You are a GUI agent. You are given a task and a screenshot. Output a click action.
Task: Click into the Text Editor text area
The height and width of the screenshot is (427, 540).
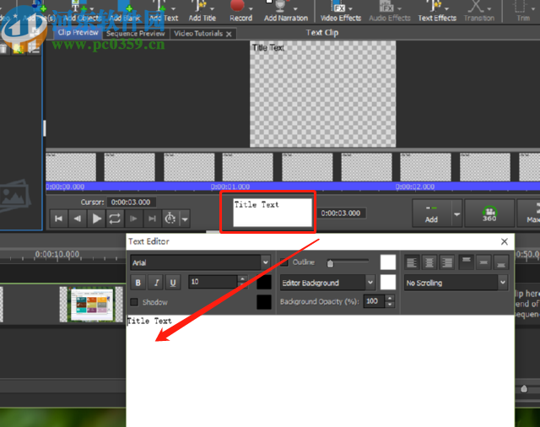320,370
